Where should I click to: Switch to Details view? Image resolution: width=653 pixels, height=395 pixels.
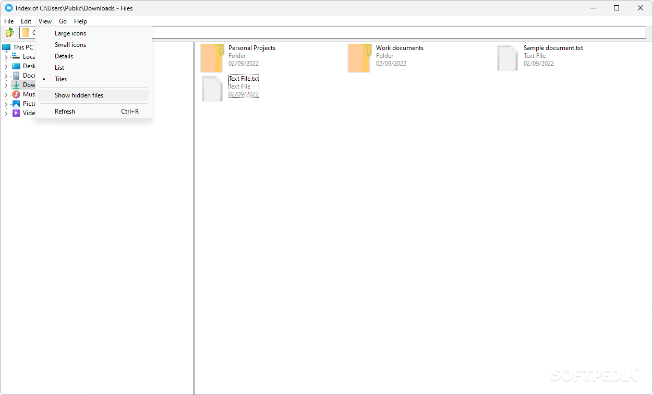pyautogui.click(x=93, y=56)
